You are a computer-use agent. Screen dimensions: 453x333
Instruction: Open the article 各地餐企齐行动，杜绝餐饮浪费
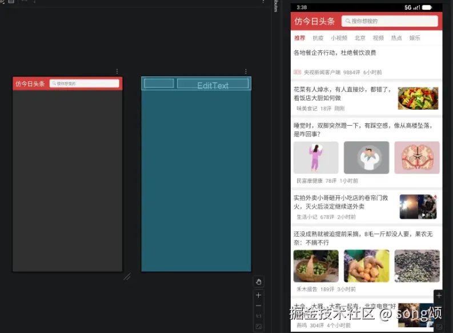coord(335,53)
